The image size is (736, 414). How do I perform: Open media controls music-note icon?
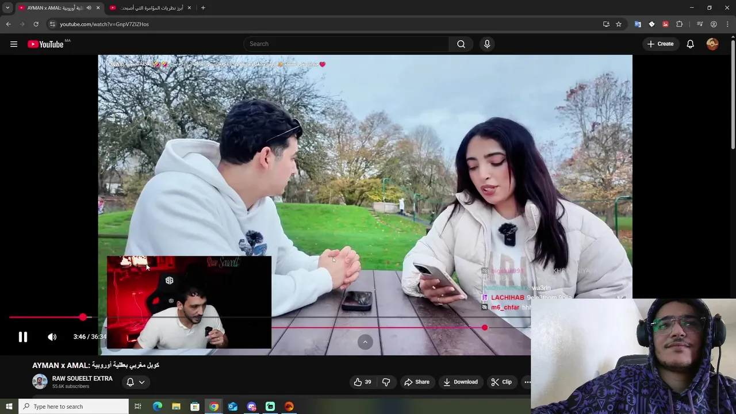[x=700, y=24]
